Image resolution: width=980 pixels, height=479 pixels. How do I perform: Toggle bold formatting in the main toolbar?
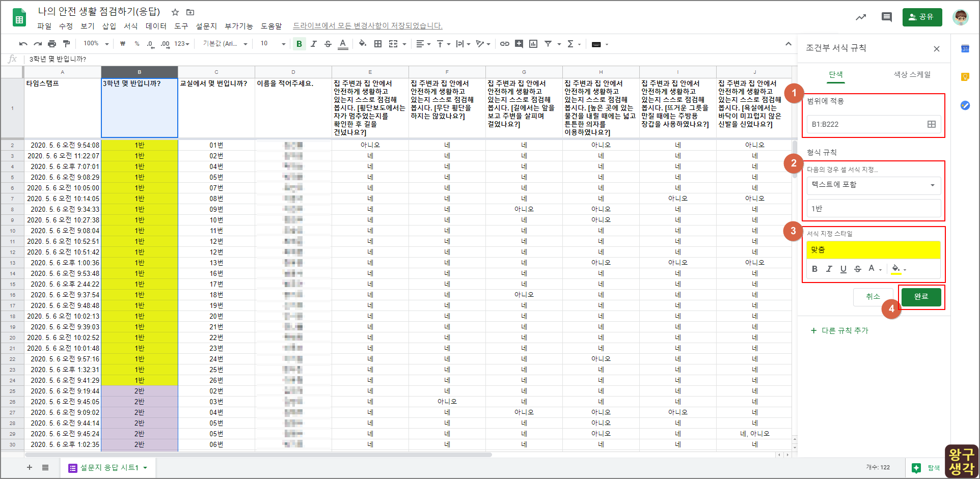coord(299,44)
